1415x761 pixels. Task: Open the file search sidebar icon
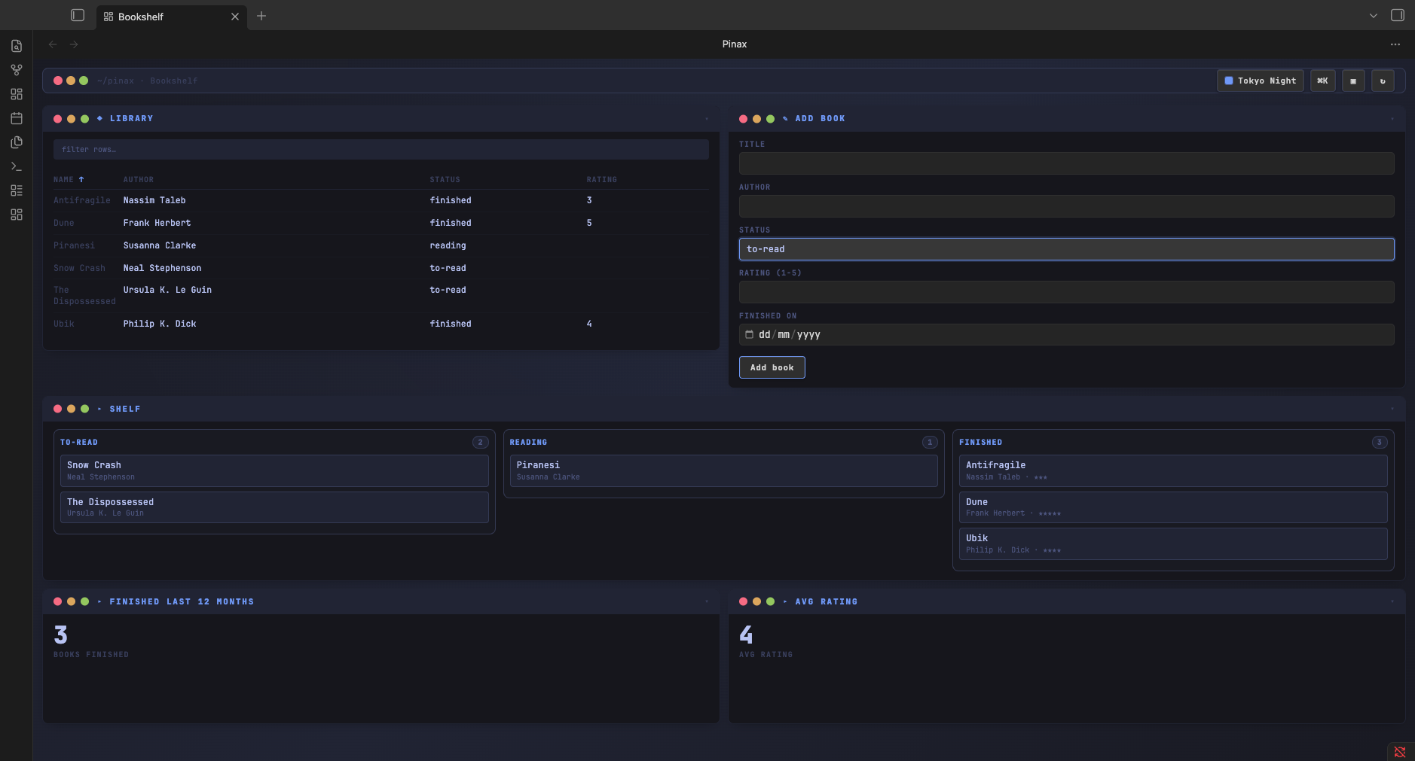point(17,46)
